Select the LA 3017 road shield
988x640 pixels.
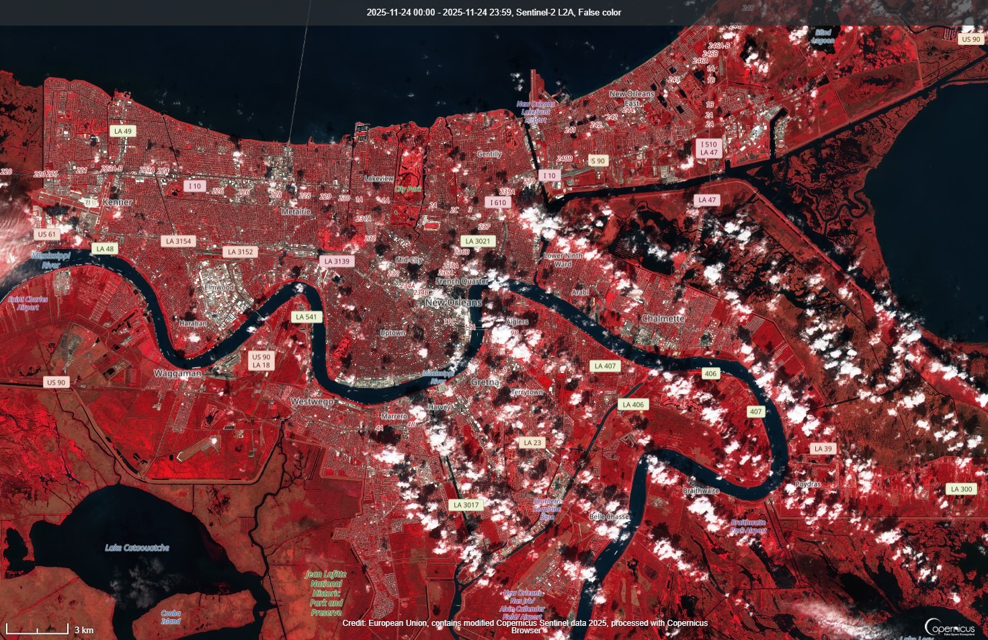point(466,505)
